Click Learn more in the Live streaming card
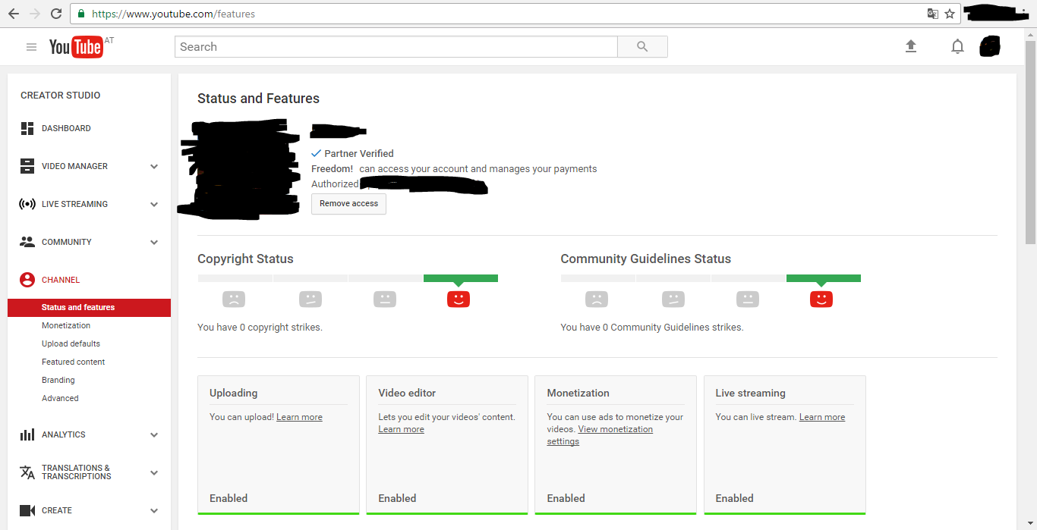The height and width of the screenshot is (530, 1037). 822,417
